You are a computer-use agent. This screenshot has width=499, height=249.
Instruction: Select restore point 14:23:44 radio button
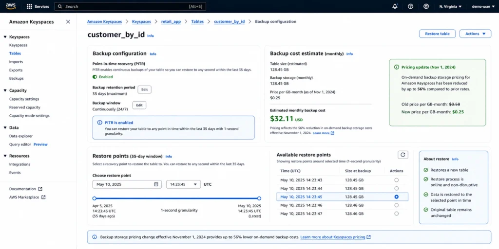396,188
